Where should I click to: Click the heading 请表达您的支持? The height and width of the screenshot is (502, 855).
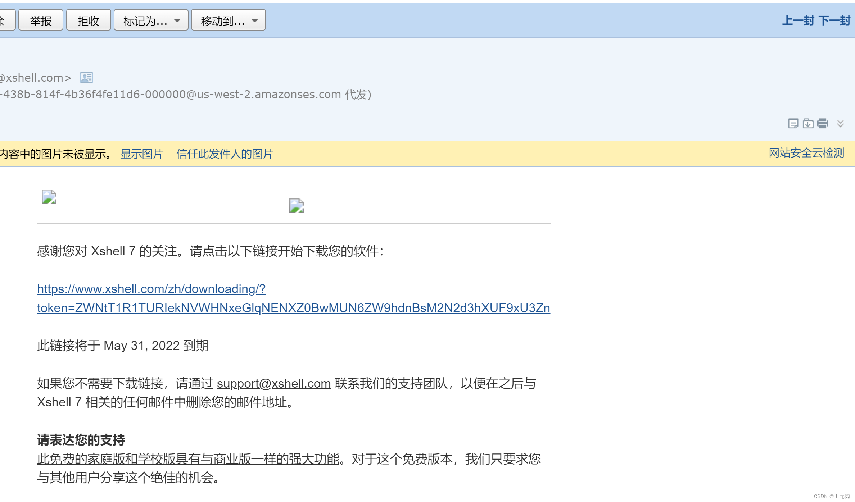[81, 440]
